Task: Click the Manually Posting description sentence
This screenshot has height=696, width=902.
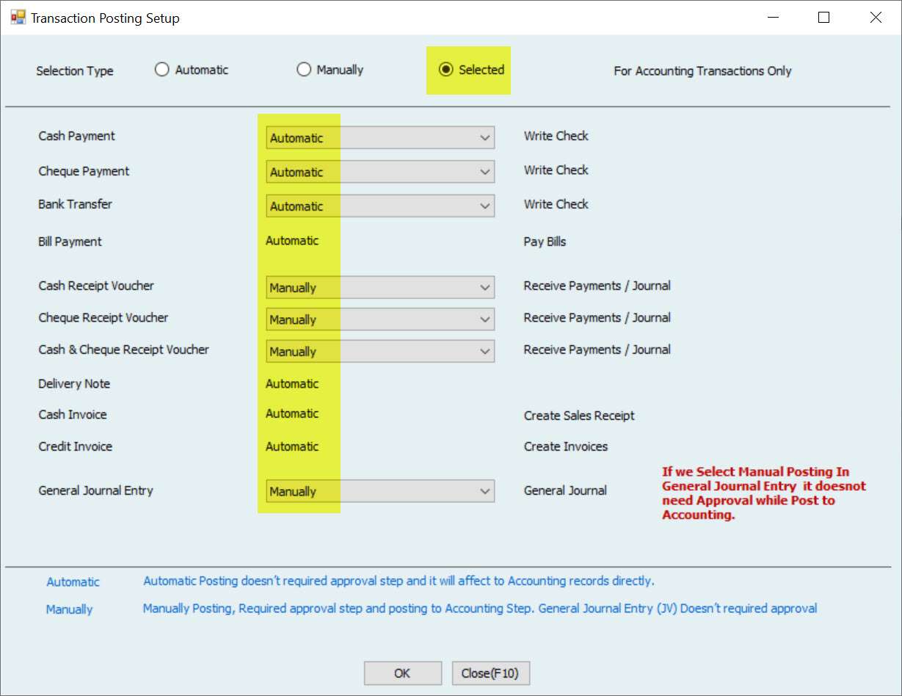Action: pyautogui.click(x=480, y=608)
